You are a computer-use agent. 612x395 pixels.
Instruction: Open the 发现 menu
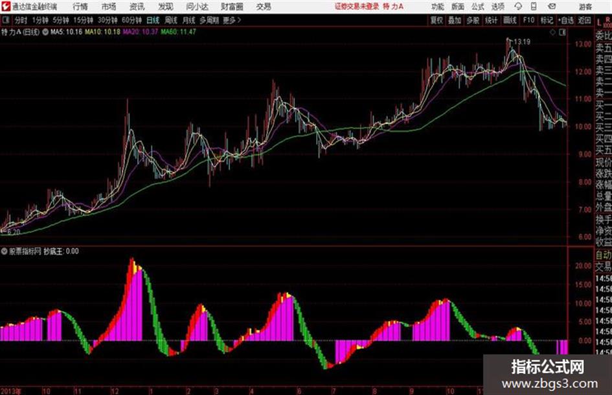(166, 6)
